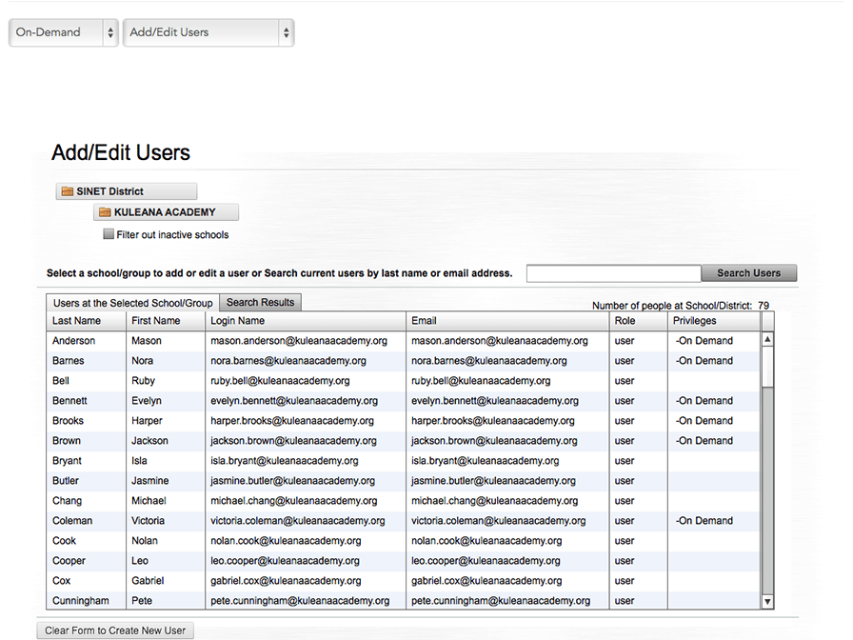This screenshot has width=853, height=640.
Task: Click first name Isla
Action: pyautogui.click(x=139, y=461)
